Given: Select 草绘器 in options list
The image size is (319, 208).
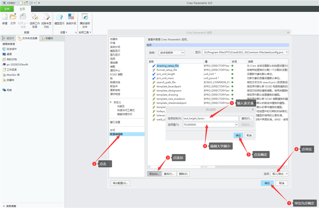Looking at the screenshot, I should click(x=114, y=63).
